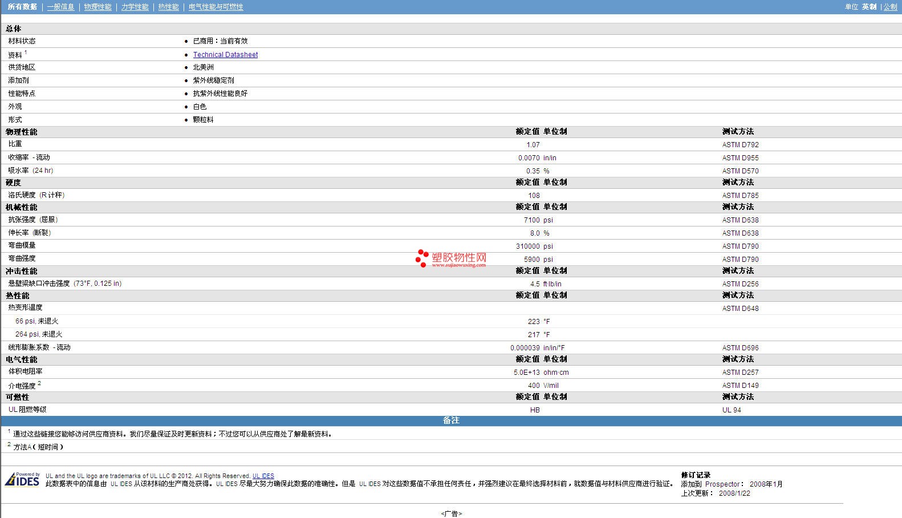The image size is (902, 518).
Task: Click the 方法A (短时间) footnote
Action: tap(38, 447)
